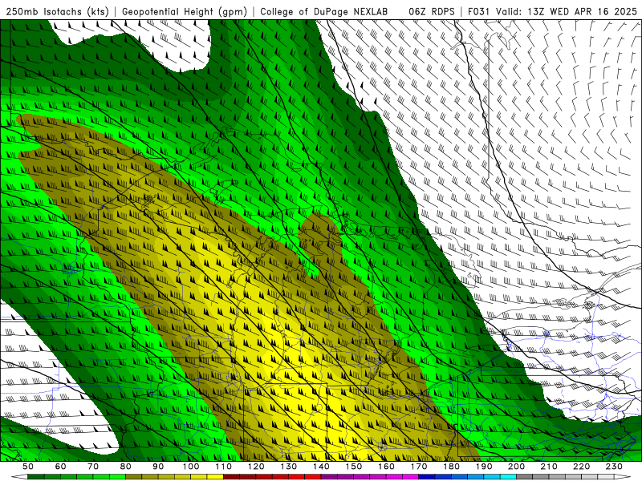Click the colorbar label '190'

485,467
